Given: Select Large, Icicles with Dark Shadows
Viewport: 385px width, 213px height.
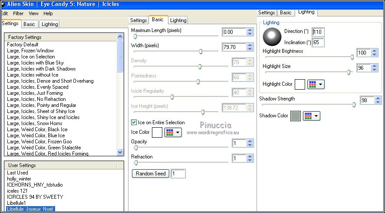Looking at the screenshot, I should click(x=41, y=69).
